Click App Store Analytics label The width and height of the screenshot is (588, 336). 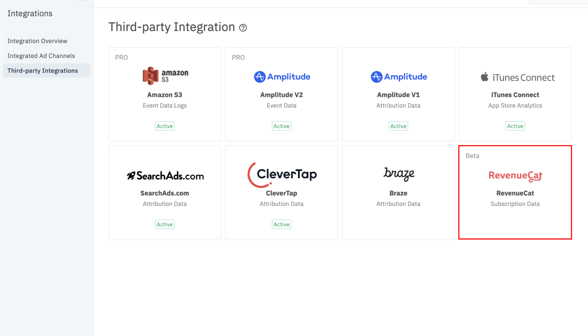click(x=515, y=106)
